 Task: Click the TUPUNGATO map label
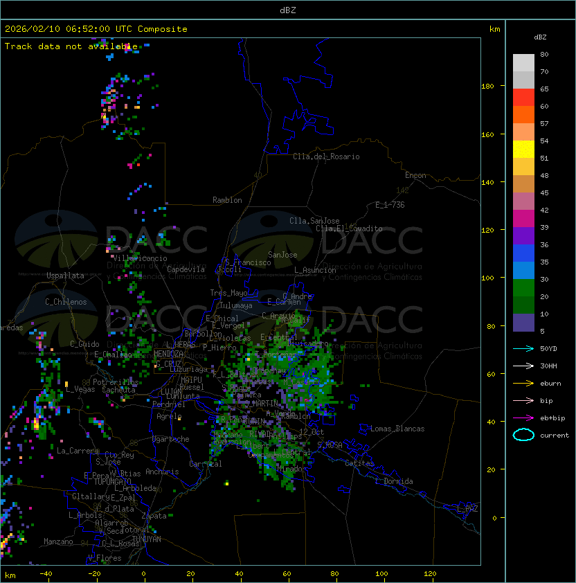click(x=112, y=481)
